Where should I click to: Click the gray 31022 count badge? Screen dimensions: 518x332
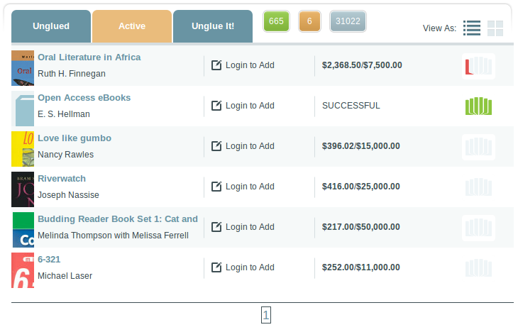[x=348, y=21]
